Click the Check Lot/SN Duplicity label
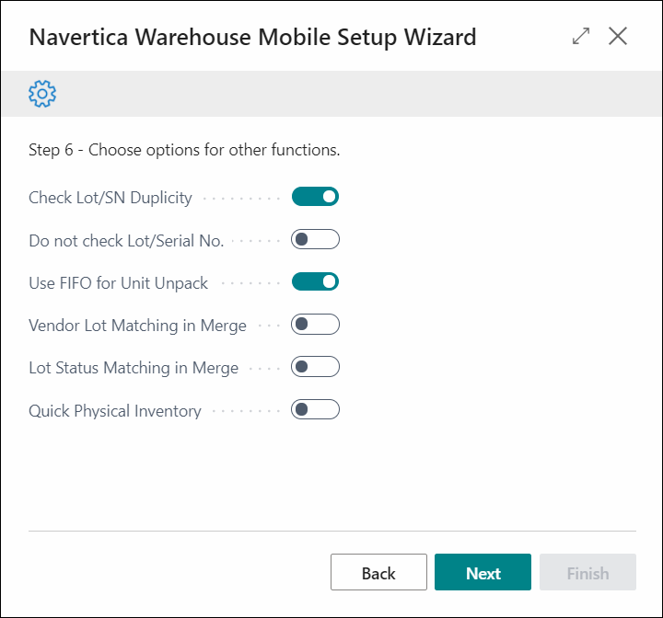Image resolution: width=663 pixels, height=618 pixels. pyautogui.click(x=110, y=198)
